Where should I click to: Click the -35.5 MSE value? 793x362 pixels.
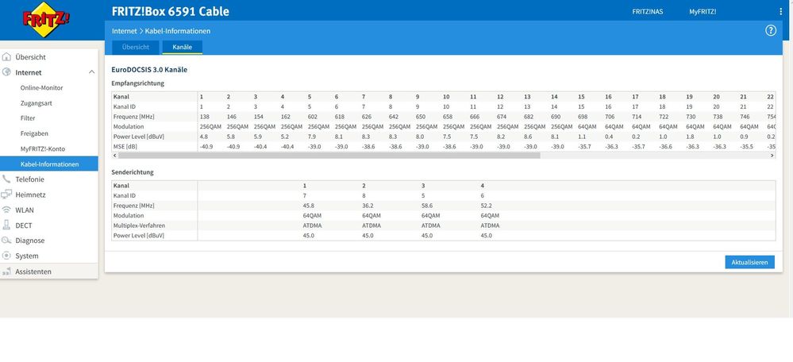coord(748,147)
